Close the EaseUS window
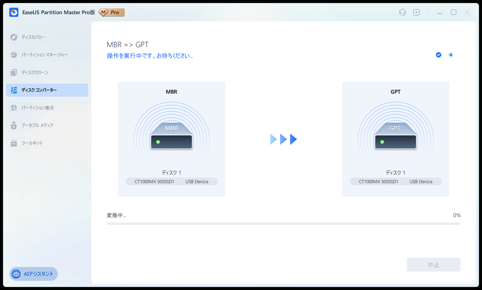482x290 pixels. (467, 12)
